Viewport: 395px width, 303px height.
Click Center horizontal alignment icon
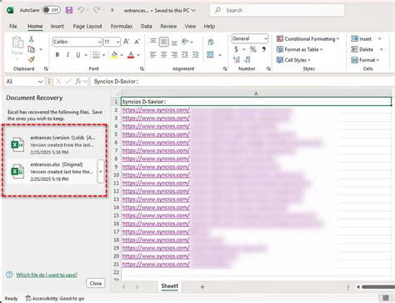(x=163, y=55)
